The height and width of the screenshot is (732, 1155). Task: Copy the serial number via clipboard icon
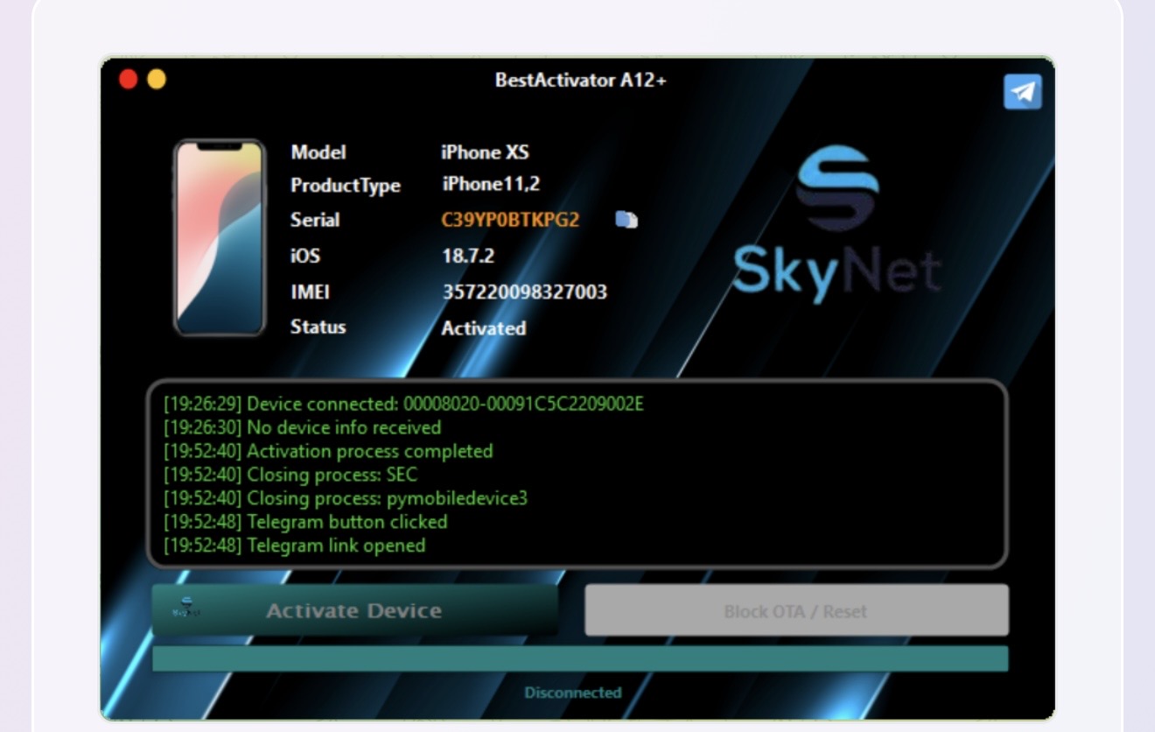click(626, 220)
